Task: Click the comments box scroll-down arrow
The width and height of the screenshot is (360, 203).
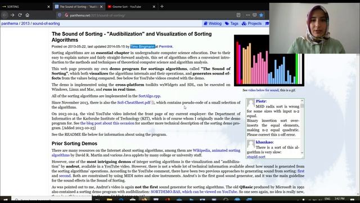Action: point(302,153)
